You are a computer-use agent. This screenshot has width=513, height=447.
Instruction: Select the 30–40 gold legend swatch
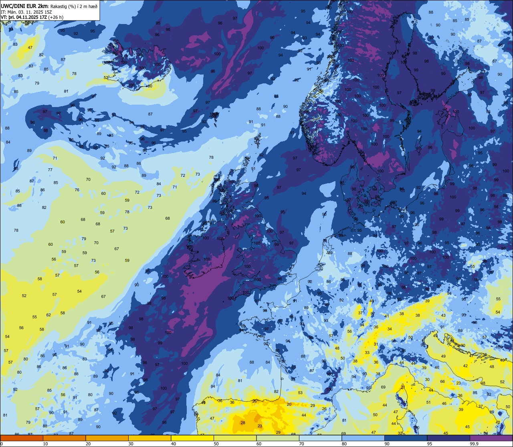coord(149,438)
